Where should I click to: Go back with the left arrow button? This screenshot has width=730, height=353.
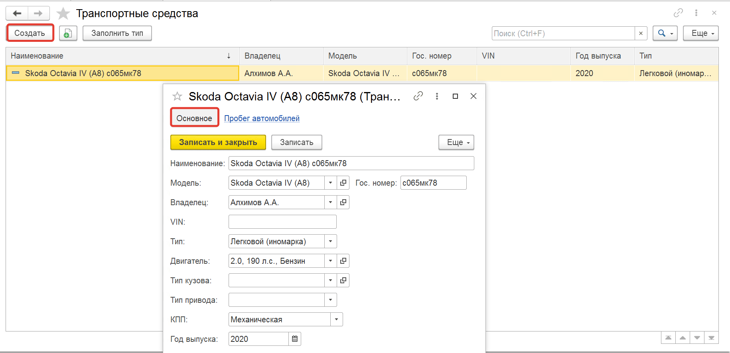pyautogui.click(x=17, y=14)
